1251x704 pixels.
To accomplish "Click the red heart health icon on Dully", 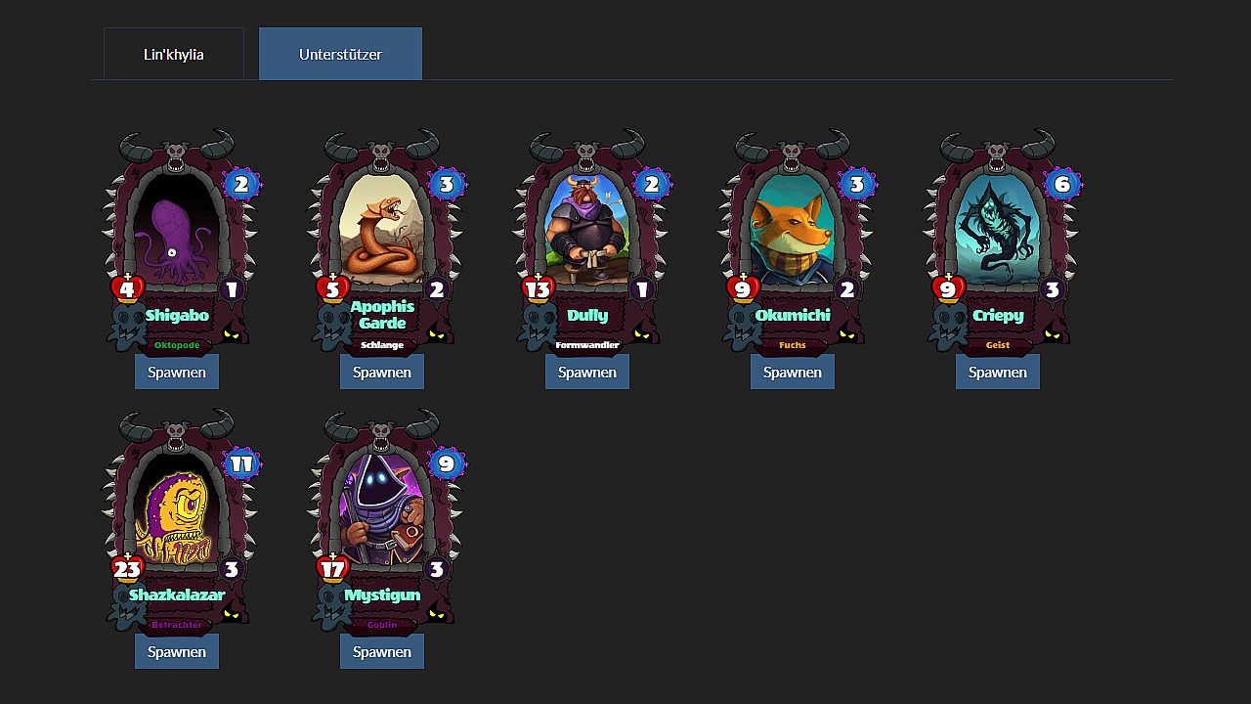I will coord(538,288).
